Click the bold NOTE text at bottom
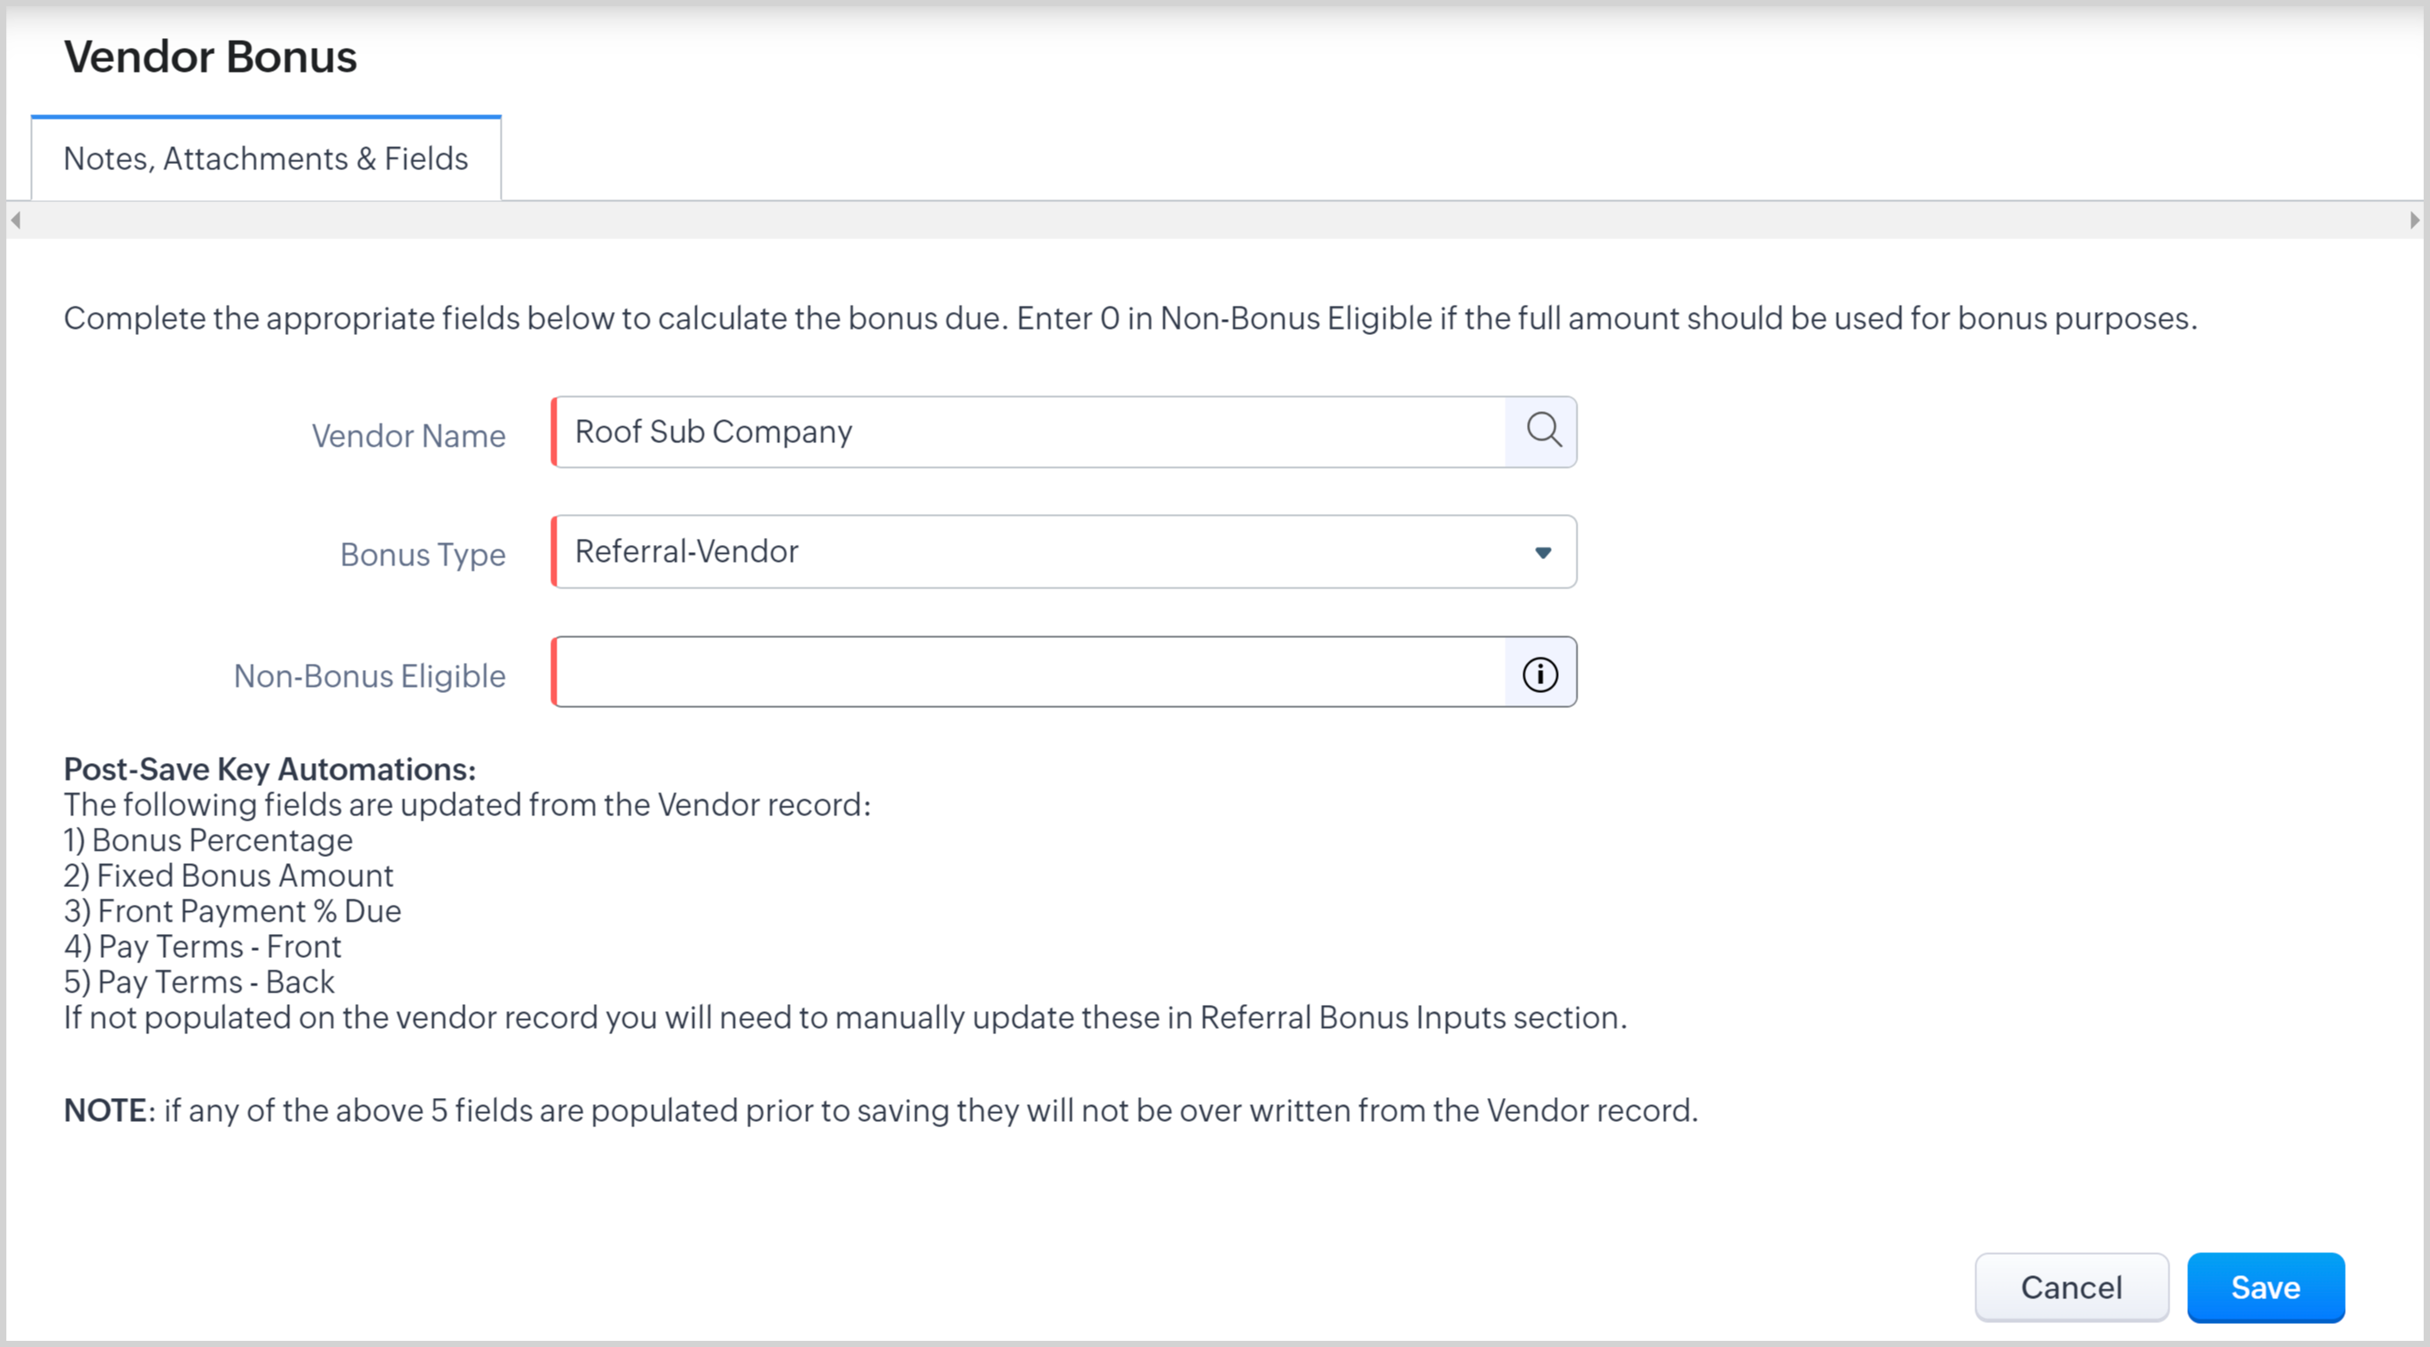The width and height of the screenshot is (2430, 1347). (105, 1110)
